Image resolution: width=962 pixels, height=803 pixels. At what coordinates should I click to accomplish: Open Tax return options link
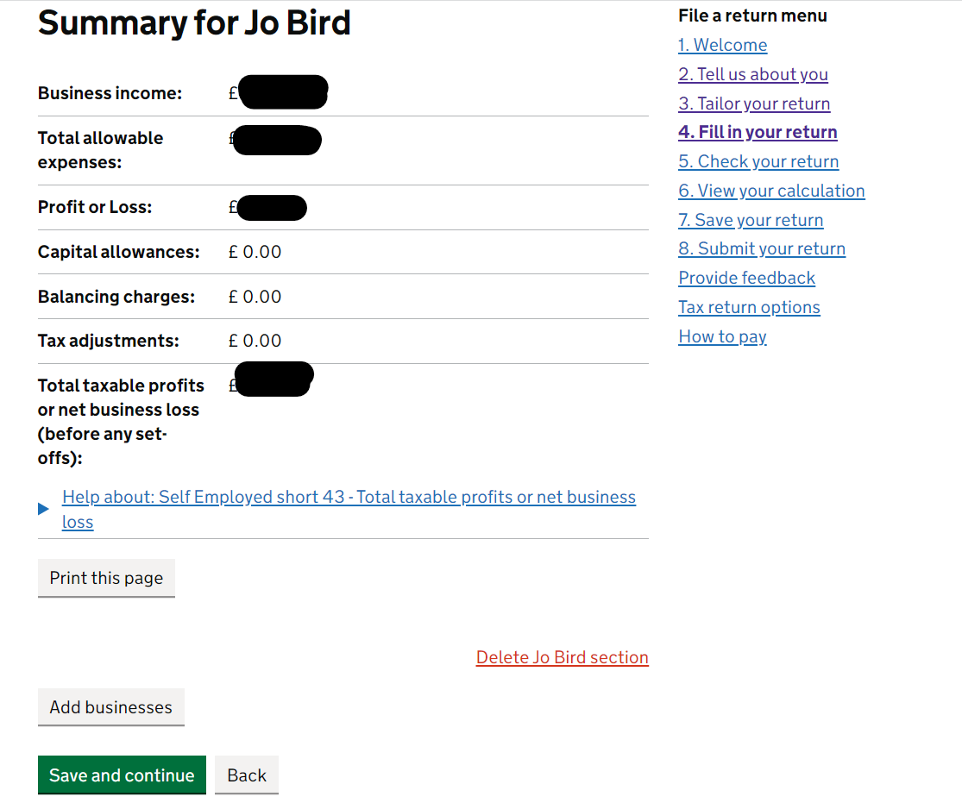click(x=749, y=307)
